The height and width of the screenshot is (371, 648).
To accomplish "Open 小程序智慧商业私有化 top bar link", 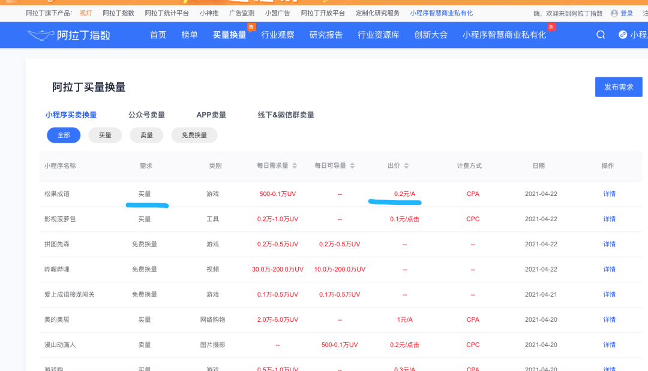I will click(442, 13).
